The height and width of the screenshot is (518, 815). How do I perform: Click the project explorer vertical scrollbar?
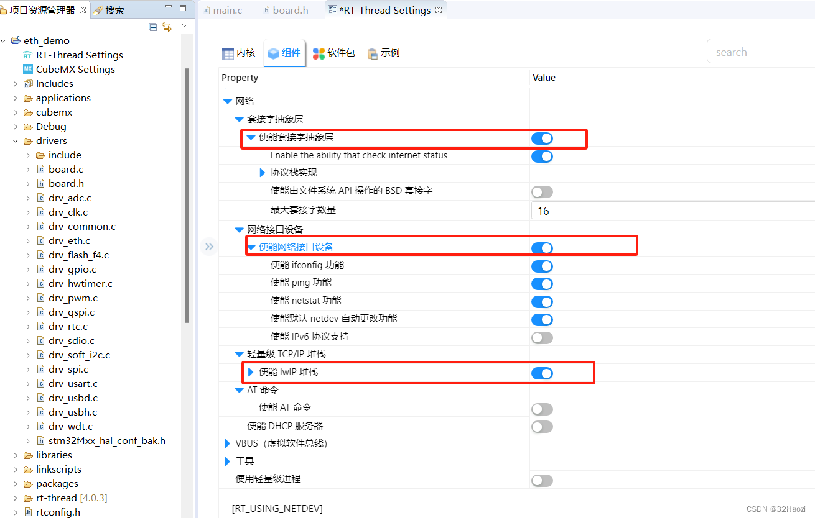[x=187, y=195]
